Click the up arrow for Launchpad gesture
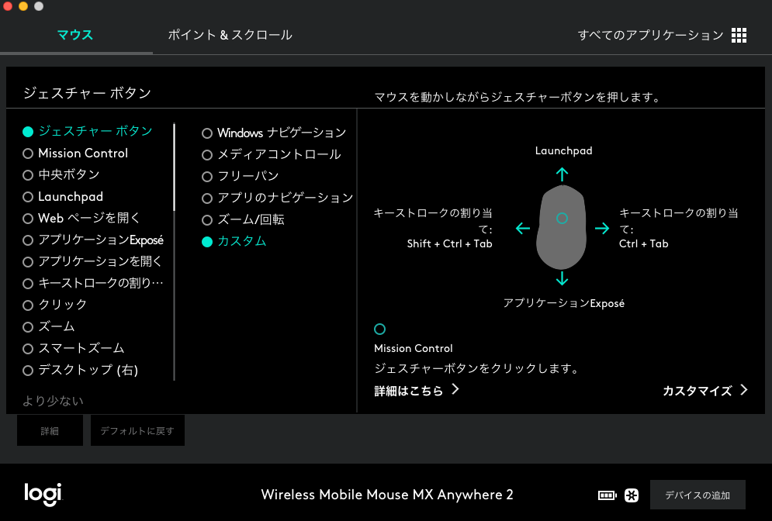This screenshot has height=521, width=772. (x=562, y=174)
